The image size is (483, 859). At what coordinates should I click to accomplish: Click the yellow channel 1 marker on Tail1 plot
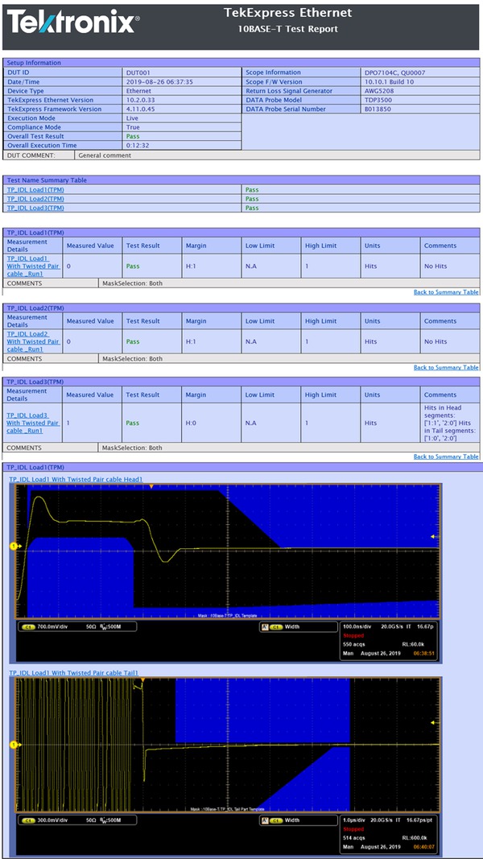point(13,745)
